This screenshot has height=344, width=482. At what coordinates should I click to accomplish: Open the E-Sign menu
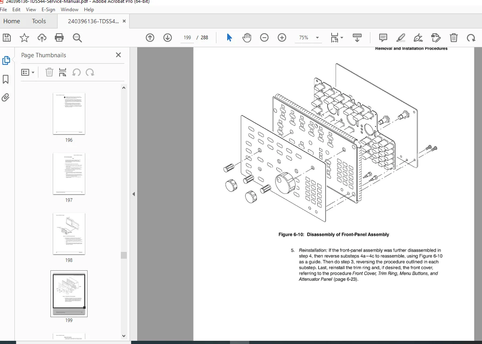point(48,9)
